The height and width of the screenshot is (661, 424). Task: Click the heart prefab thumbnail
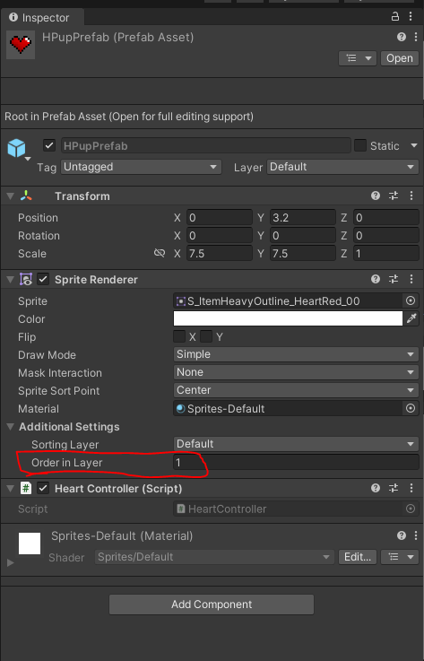click(21, 44)
